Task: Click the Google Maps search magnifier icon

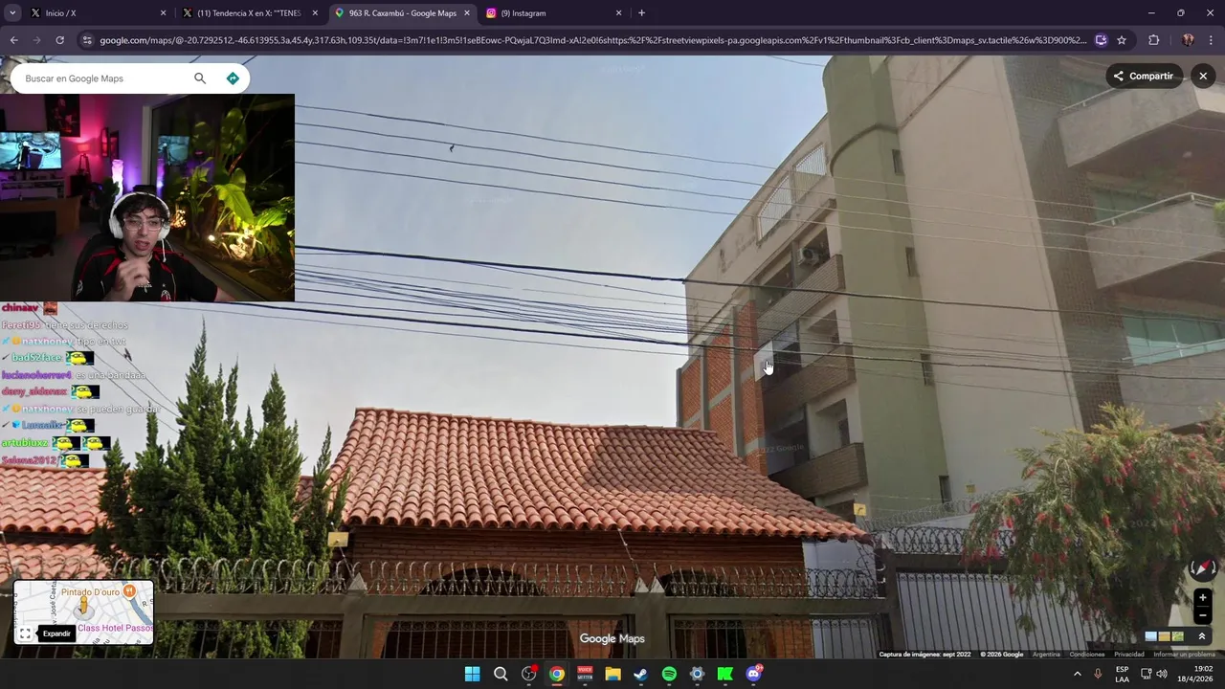Action: (200, 78)
